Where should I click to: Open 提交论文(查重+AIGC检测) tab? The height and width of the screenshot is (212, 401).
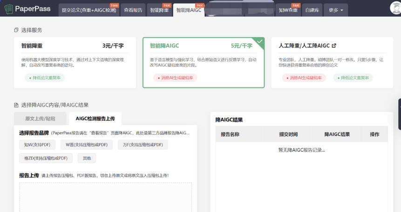click(x=89, y=10)
